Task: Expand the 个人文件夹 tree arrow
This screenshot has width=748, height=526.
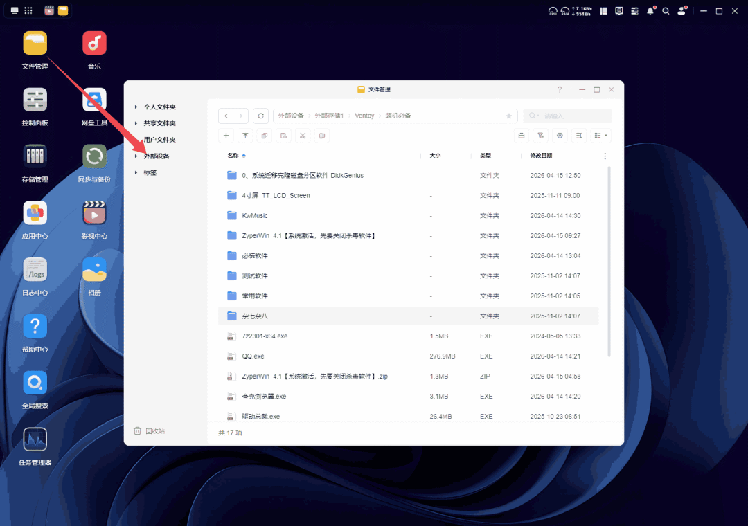Action: [x=136, y=107]
